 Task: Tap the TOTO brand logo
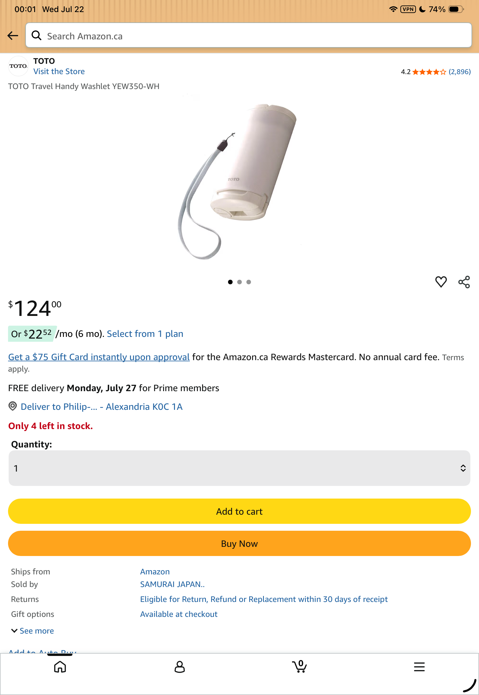[18, 66]
